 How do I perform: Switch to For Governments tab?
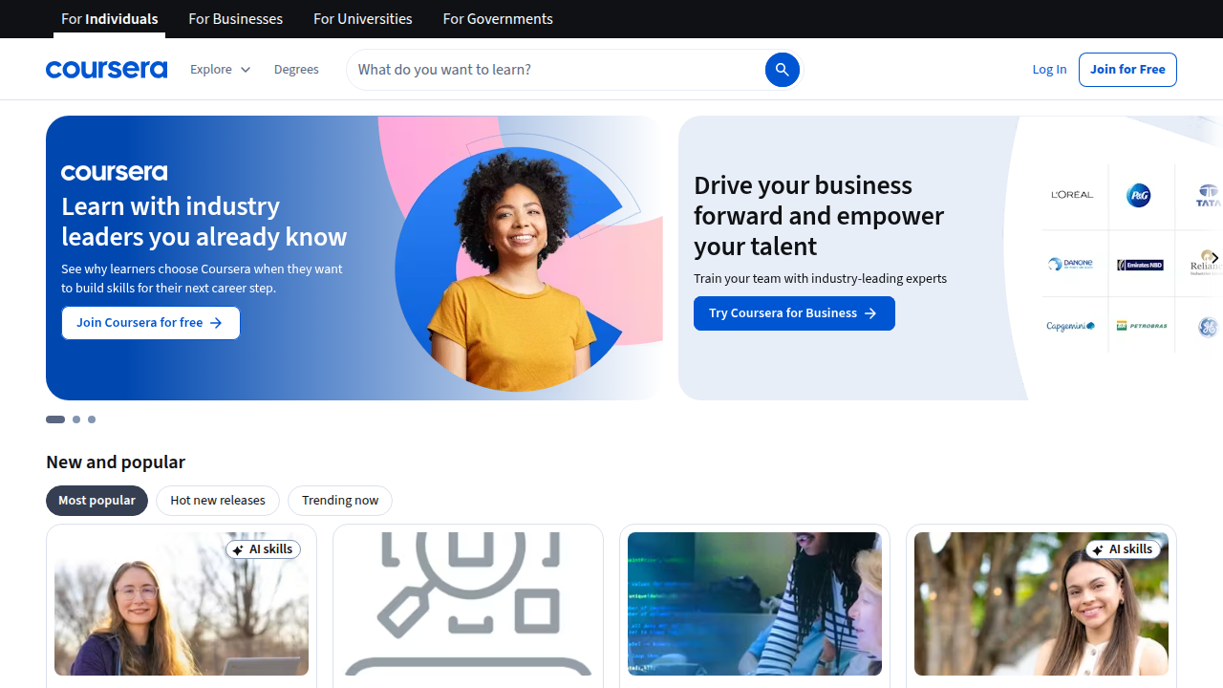click(498, 19)
